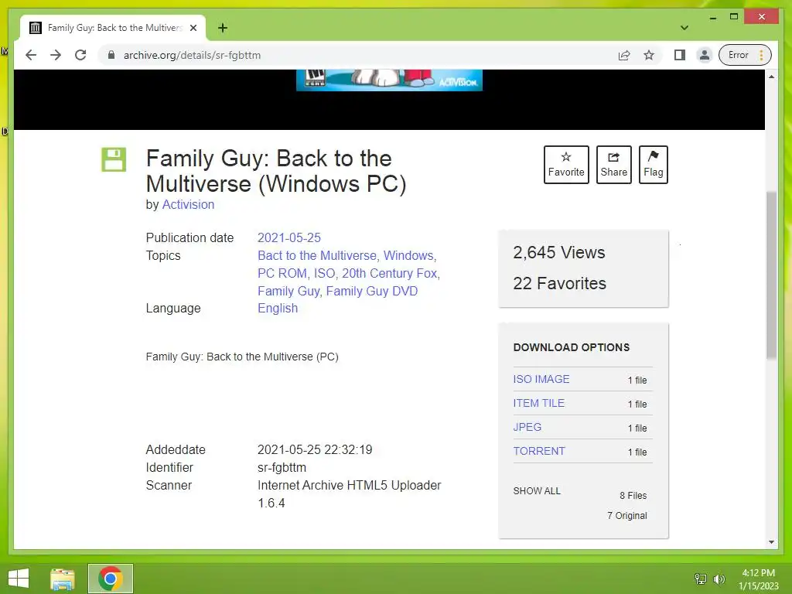Click the 7 Original count text
This screenshot has width=792, height=594.
pos(626,515)
